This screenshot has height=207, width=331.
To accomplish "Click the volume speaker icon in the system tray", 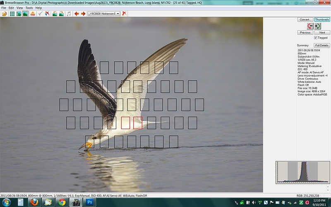I will click(x=254, y=203).
